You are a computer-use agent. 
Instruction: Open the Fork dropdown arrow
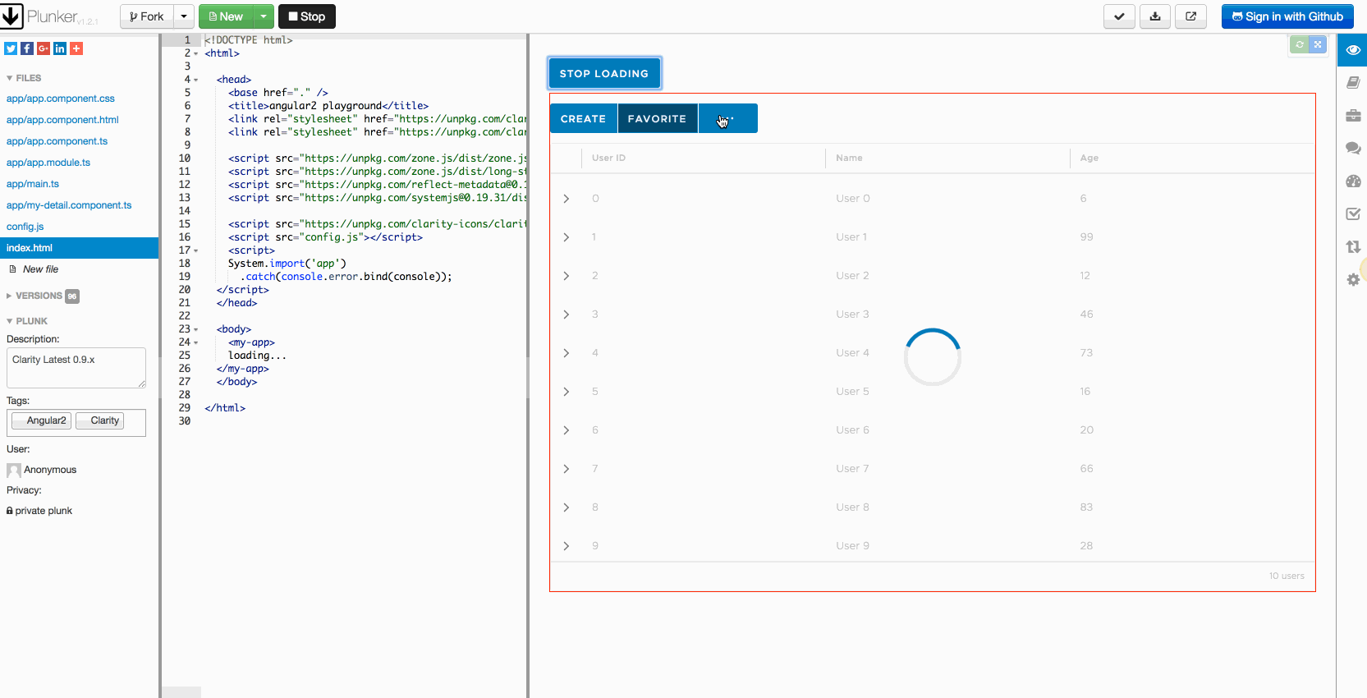(184, 16)
